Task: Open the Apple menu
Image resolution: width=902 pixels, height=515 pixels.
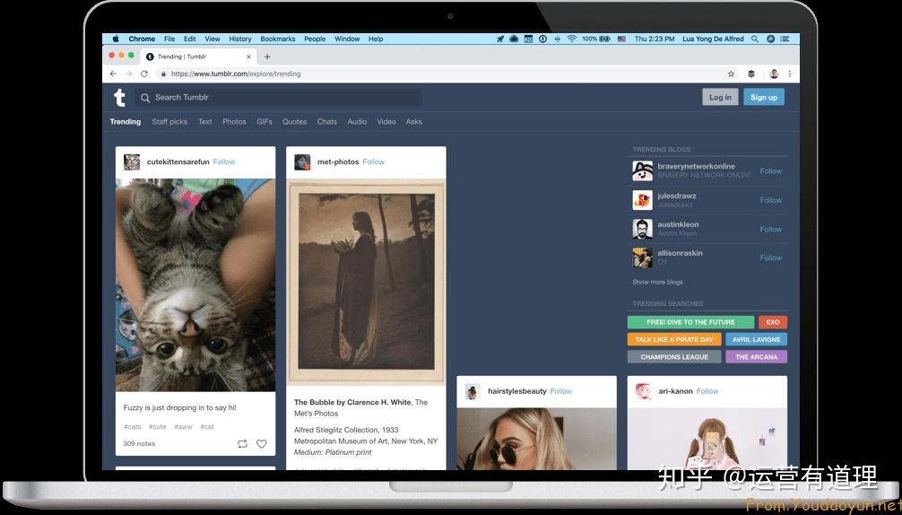Action: 116,39
